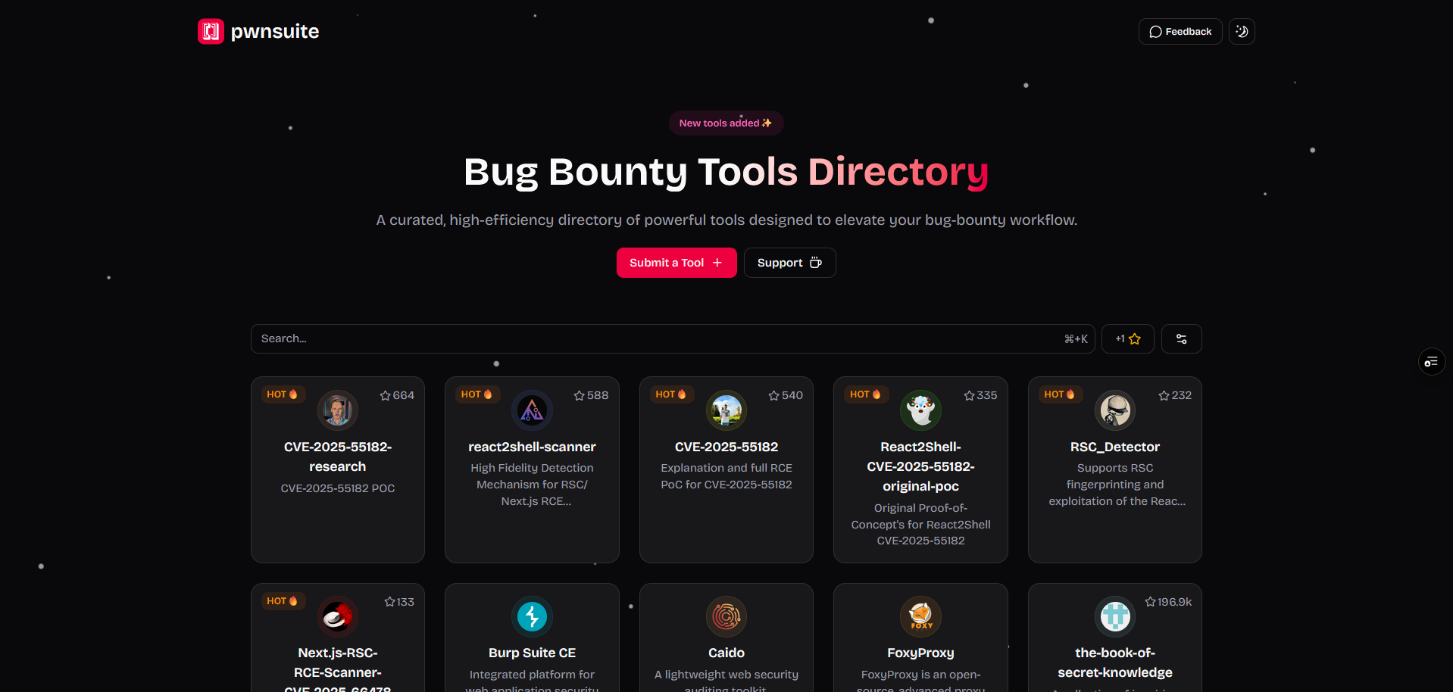Toggle the dark/light theme moon button
Viewport: 1453px width, 692px height.
click(1242, 31)
